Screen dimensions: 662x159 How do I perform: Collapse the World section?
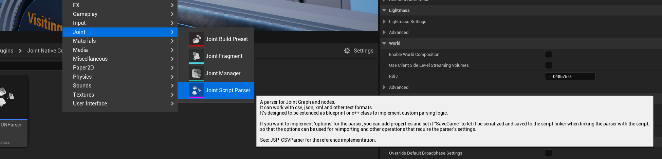click(x=384, y=43)
